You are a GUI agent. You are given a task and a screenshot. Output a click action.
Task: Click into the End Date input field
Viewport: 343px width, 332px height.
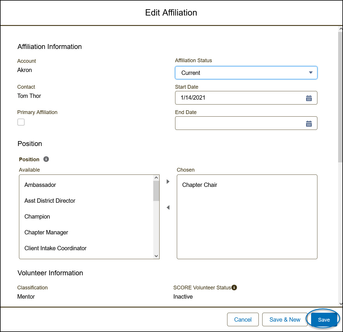click(x=239, y=123)
